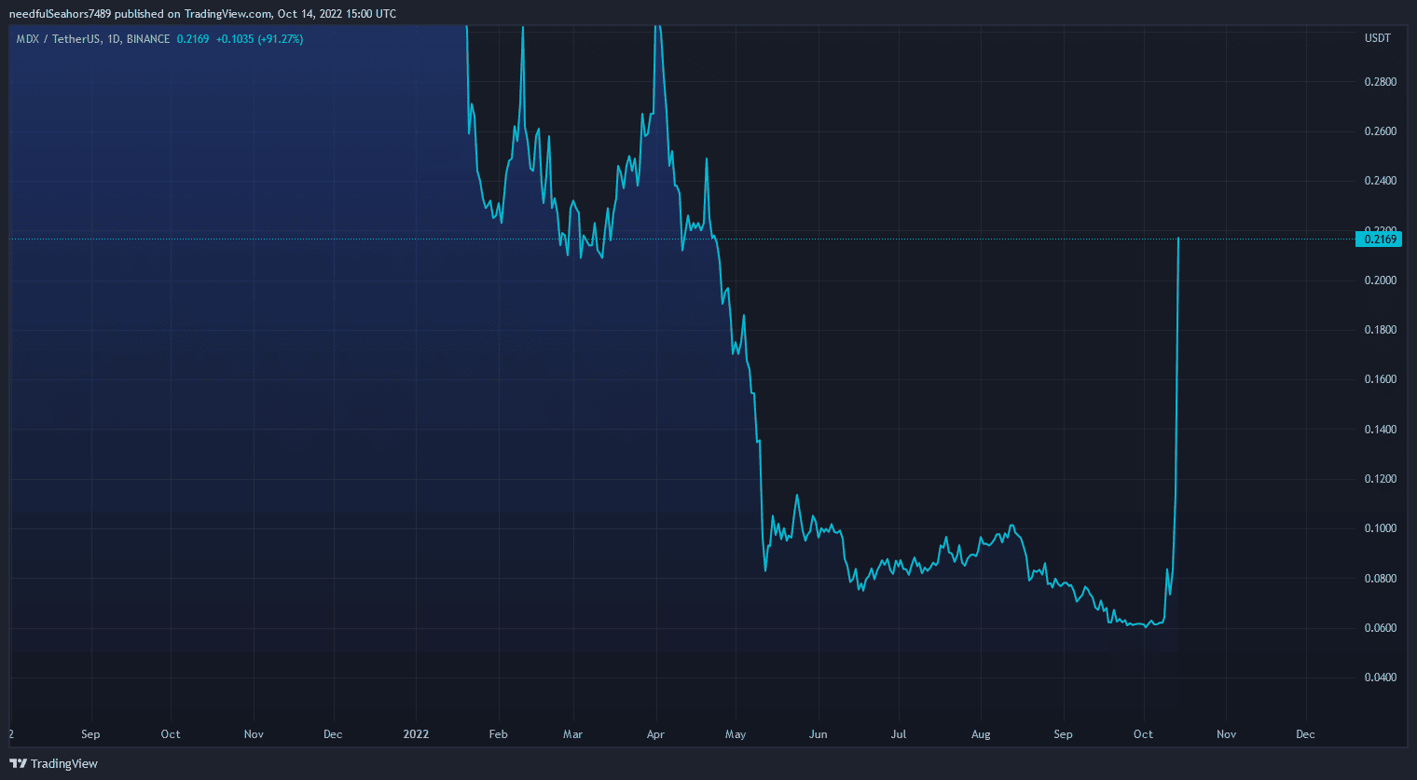The height and width of the screenshot is (780, 1417).
Task: Click the TradingView logo icon at bottom
Action: 19,763
